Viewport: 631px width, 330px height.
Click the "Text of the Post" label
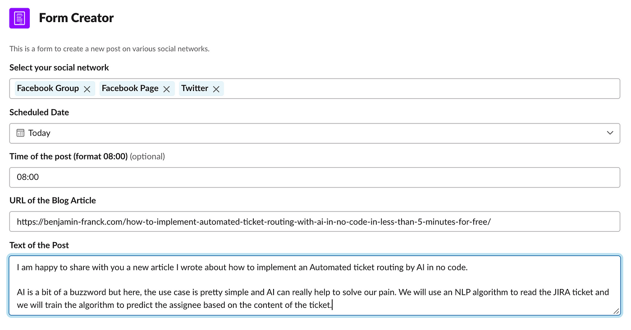click(x=39, y=245)
